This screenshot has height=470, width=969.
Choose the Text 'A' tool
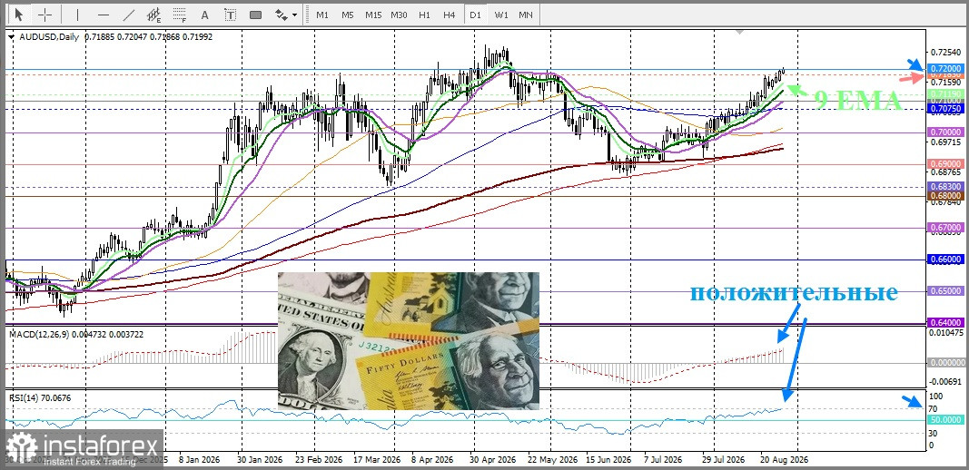(x=205, y=15)
